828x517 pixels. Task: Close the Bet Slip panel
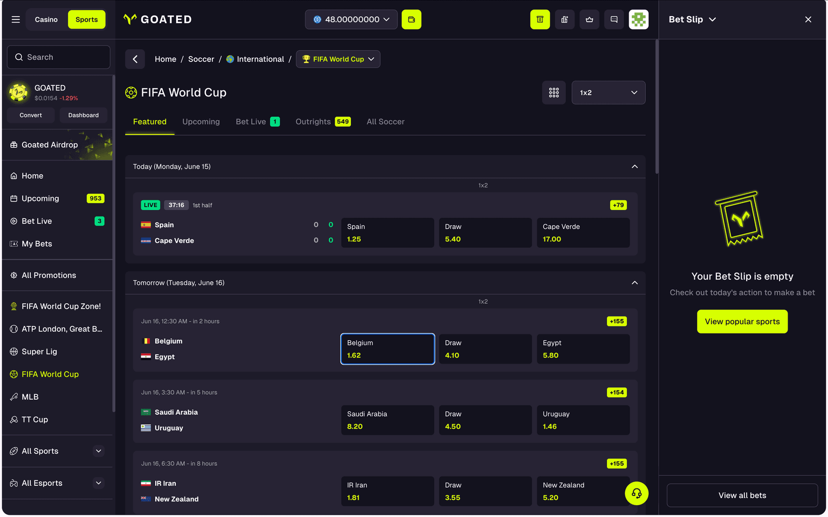coord(808,19)
